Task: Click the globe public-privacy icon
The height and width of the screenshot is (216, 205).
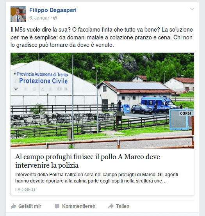Action: coord(55,18)
